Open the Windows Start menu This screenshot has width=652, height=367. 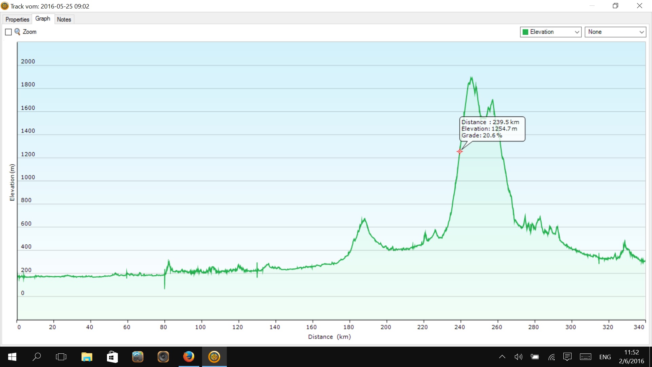click(12, 357)
